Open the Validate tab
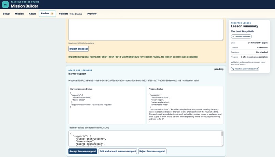The image size is (275, 157). [71, 14]
